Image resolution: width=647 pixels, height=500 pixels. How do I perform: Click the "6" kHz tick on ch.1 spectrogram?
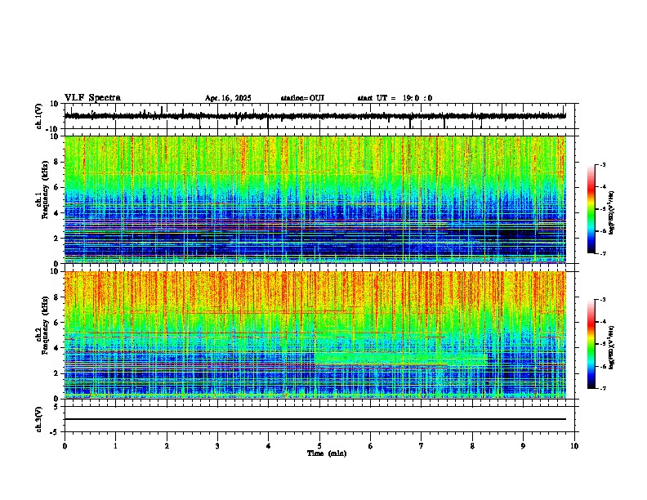(x=56, y=187)
